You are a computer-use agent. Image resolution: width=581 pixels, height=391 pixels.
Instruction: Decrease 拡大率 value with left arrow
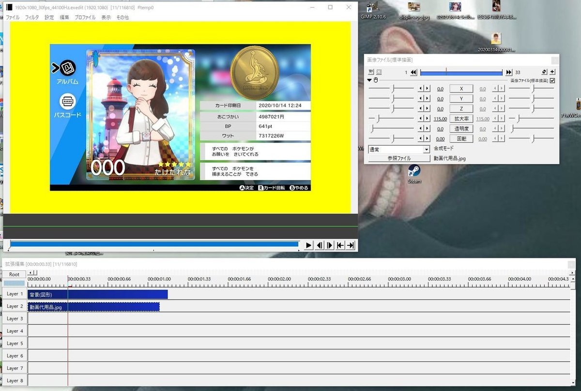click(x=421, y=119)
